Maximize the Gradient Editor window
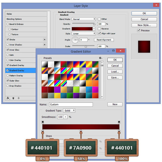This screenshot has width=162, height=162. coord(113,51)
